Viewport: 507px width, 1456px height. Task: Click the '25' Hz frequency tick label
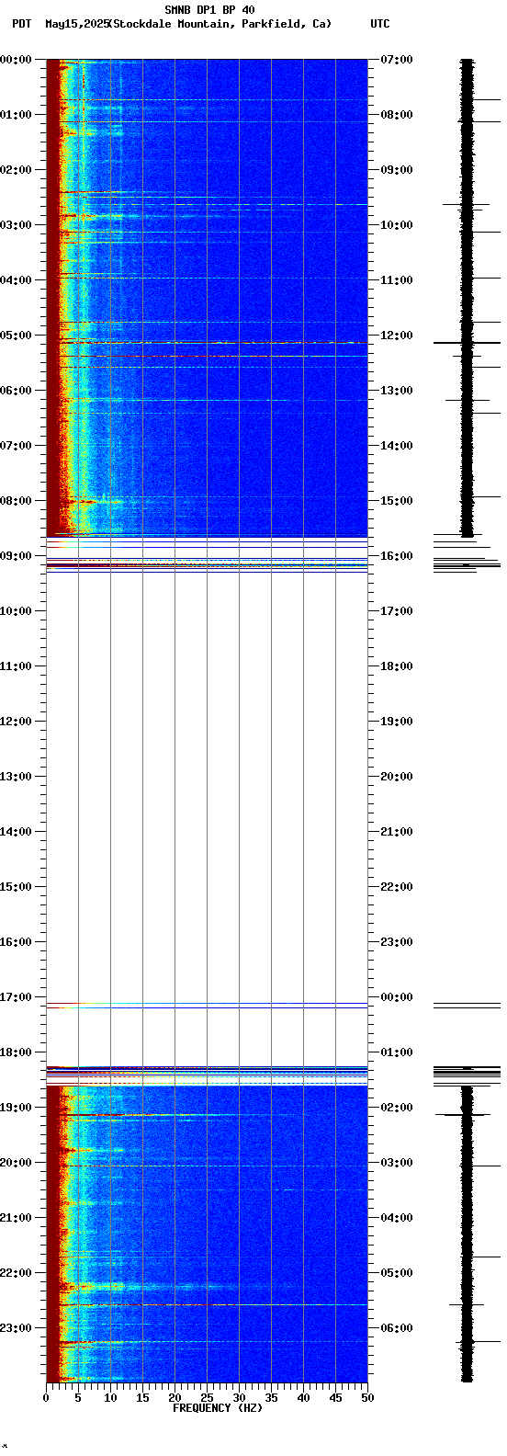point(207,1398)
